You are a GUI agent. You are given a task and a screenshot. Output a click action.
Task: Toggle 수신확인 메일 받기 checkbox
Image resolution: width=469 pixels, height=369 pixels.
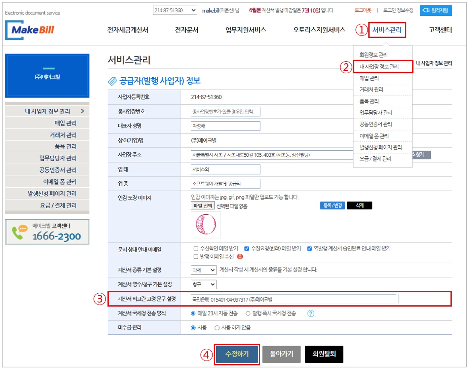tap(196, 249)
